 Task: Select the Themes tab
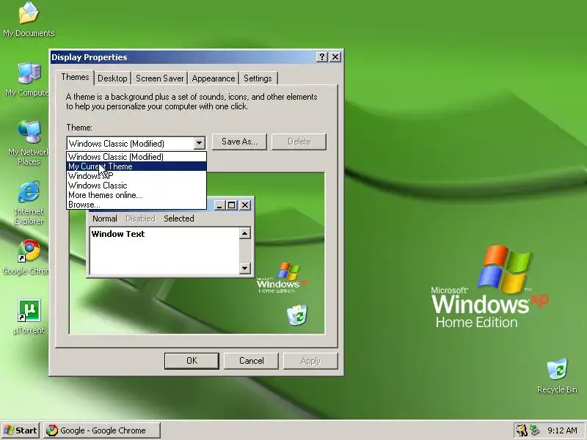[75, 77]
